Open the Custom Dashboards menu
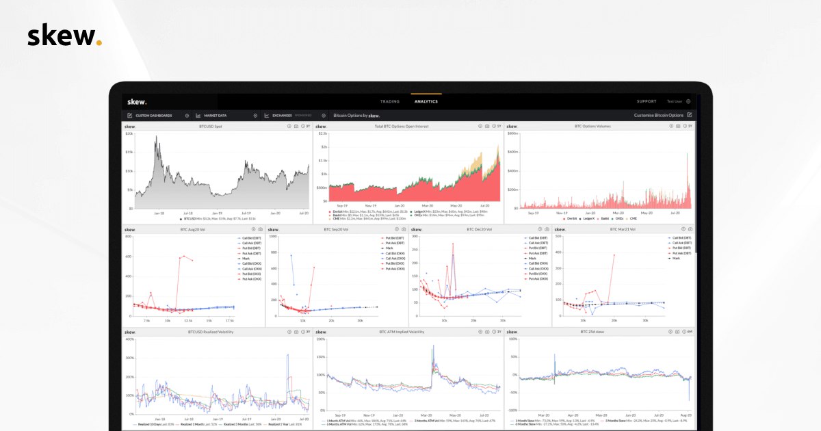This screenshot has height=431, width=821. (154, 116)
